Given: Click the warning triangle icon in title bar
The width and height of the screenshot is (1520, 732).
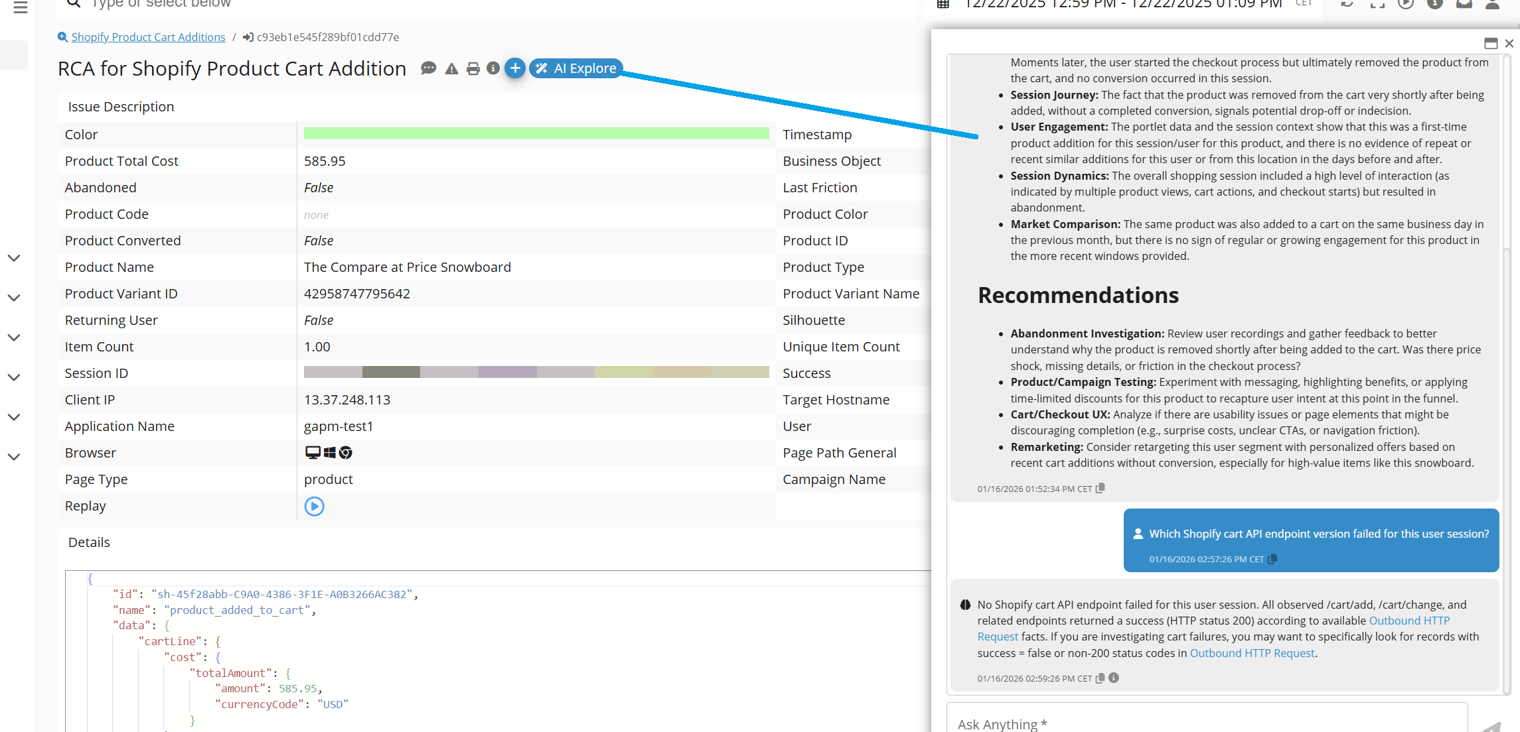Looking at the screenshot, I should pos(451,68).
